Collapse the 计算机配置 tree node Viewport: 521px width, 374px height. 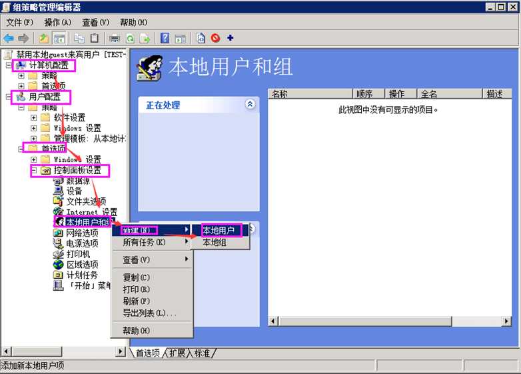coord(9,65)
